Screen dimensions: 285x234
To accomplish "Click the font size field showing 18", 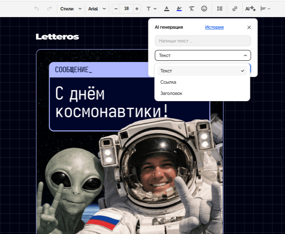I will pos(126,8).
